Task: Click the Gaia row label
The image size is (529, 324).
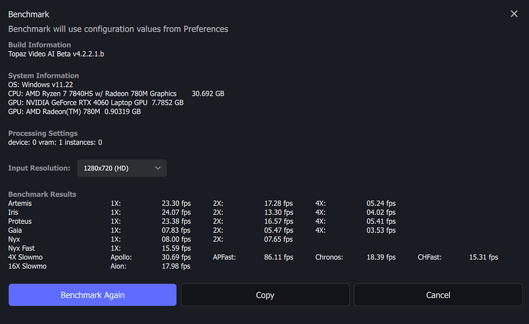Action: click(15, 231)
